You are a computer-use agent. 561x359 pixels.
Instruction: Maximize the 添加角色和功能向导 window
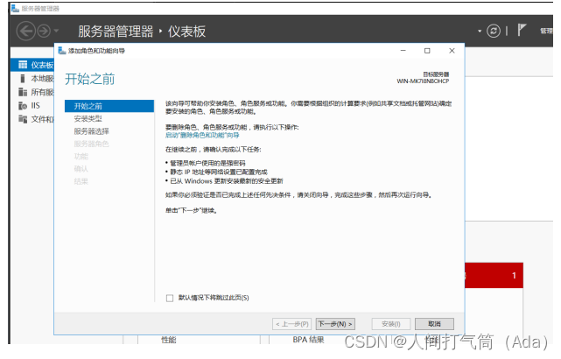point(427,51)
